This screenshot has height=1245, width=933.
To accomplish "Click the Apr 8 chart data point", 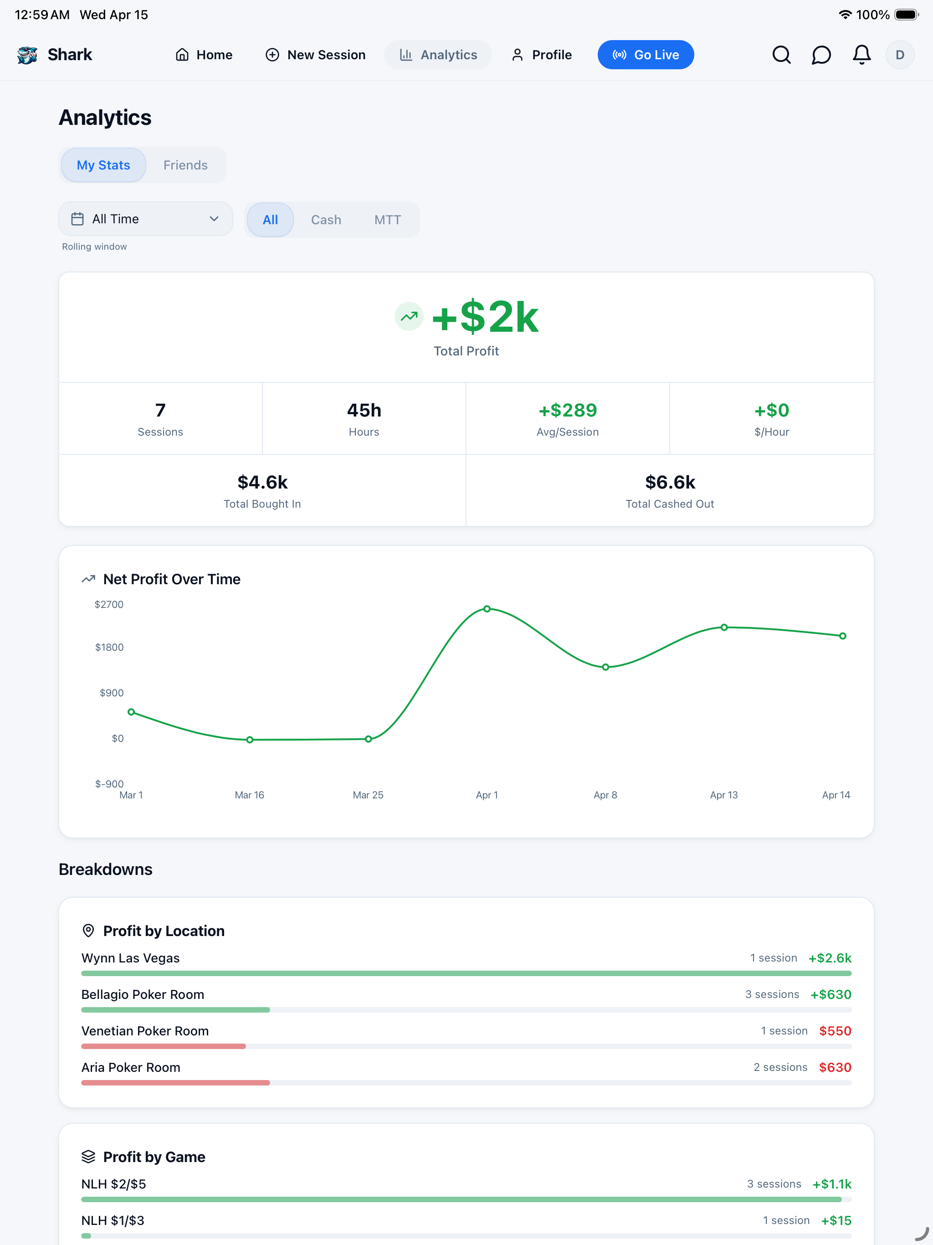I will point(605,667).
